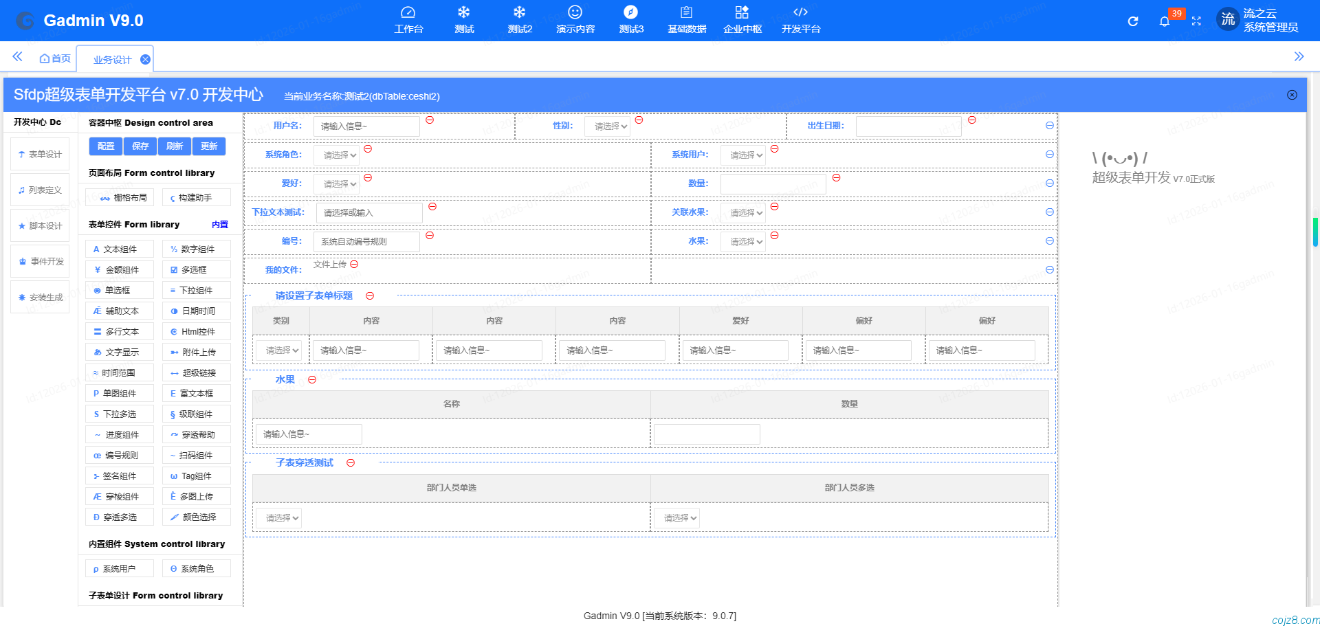Viewport: 1320px width, 626px height.
Task: Expand the 系统角色 dropdown
Action: point(337,155)
